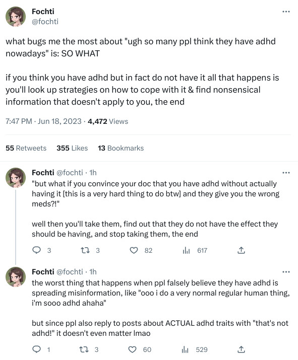
Task: Click reply icon on 'convince your doc' tweet
Action: (x=36, y=250)
